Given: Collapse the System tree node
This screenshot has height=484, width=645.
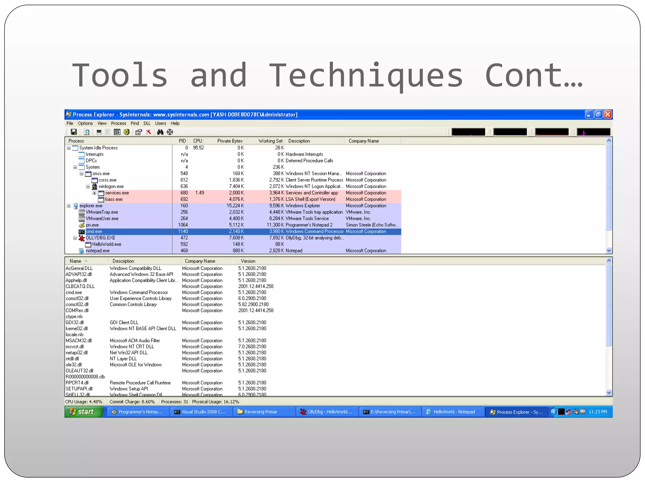Looking at the screenshot, I should click(x=75, y=167).
